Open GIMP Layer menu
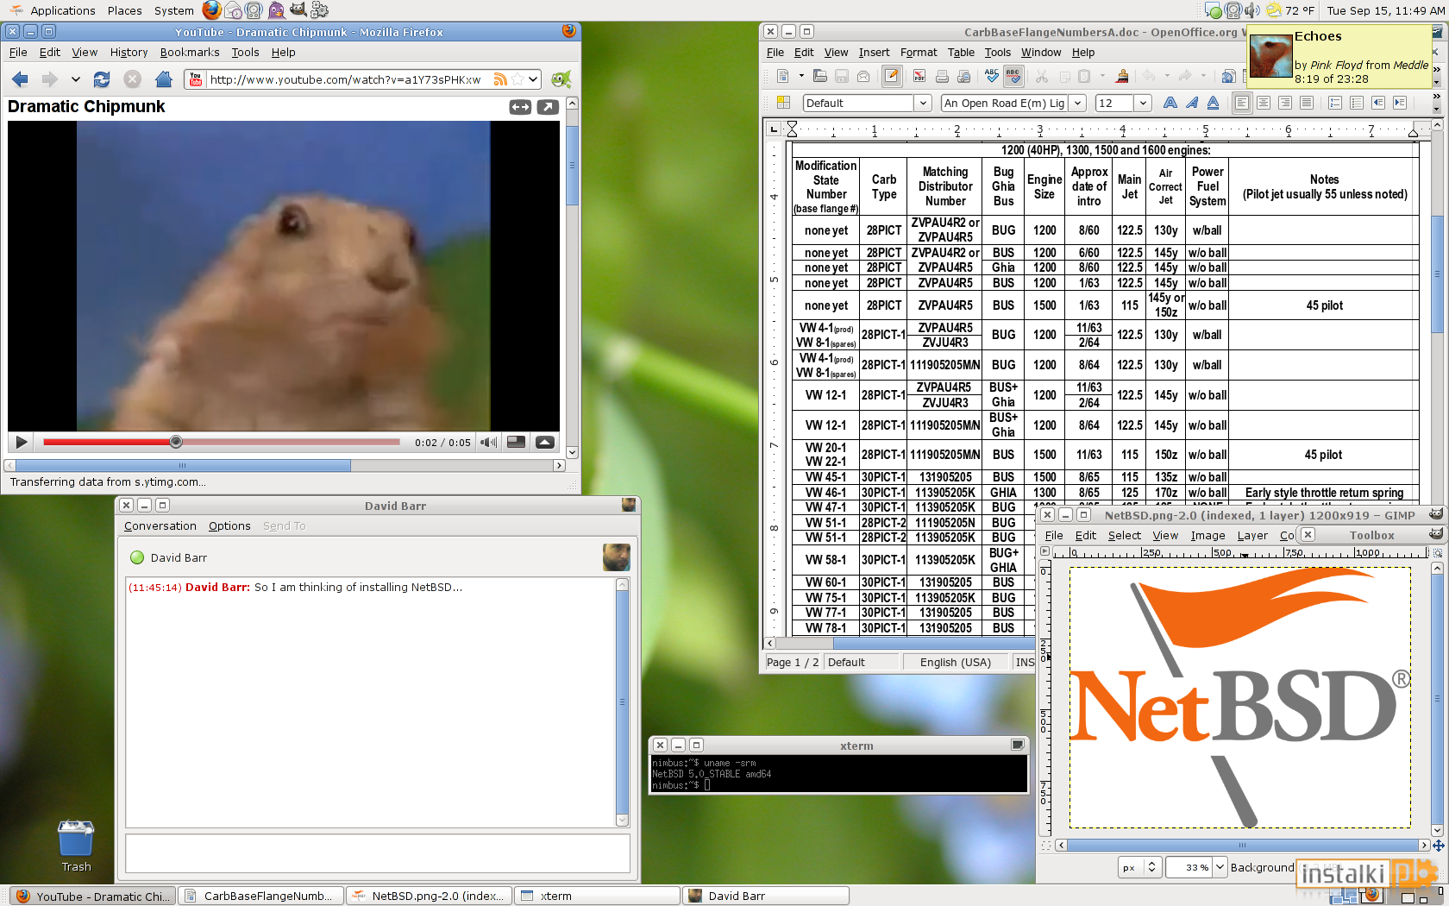The width and height of the screenshot is (1449, 906). (x=1252, y=536)
